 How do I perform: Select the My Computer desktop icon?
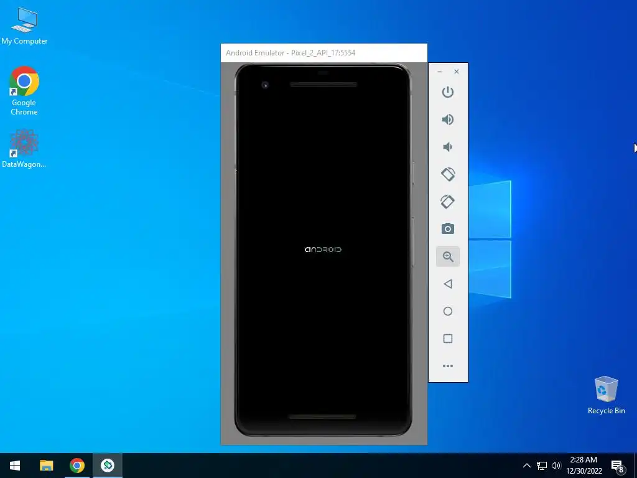coord(24,26)
